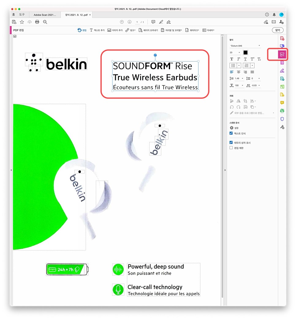The height and width of the screenshot is (319, 296).
Task: Switch to the Adobe Scan 2021 tab
Action: pyautogui.click(x=44, y=15)
